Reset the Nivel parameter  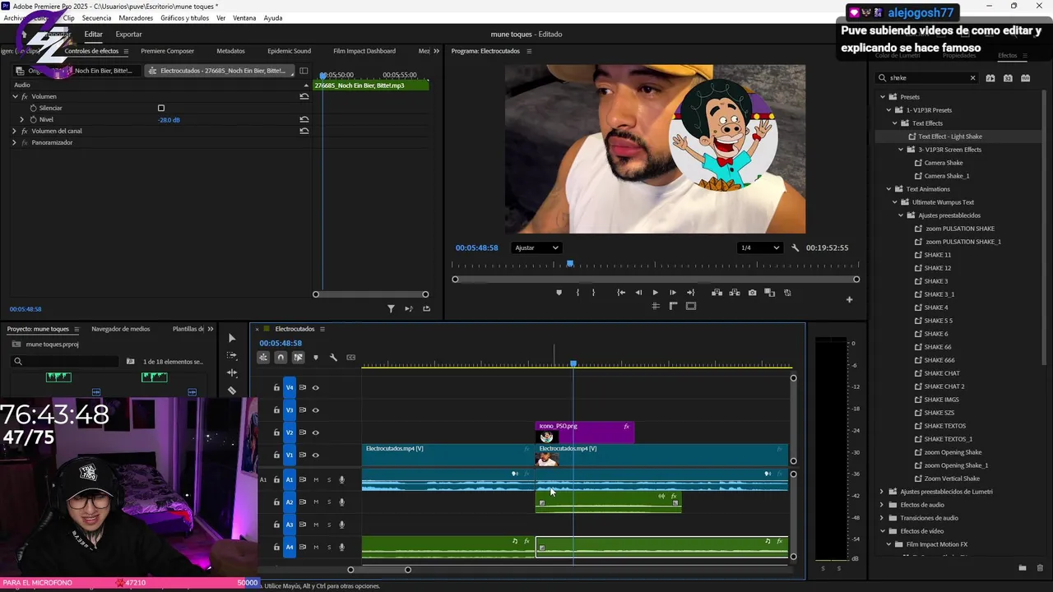tap(304, 119)
